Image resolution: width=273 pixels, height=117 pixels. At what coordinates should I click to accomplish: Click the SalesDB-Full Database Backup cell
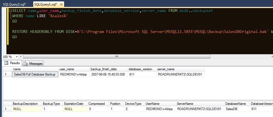(x=35, y=74)
